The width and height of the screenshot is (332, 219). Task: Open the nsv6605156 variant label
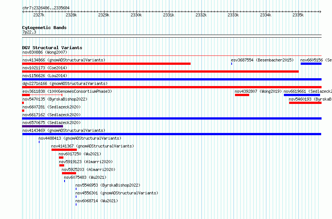316,60
